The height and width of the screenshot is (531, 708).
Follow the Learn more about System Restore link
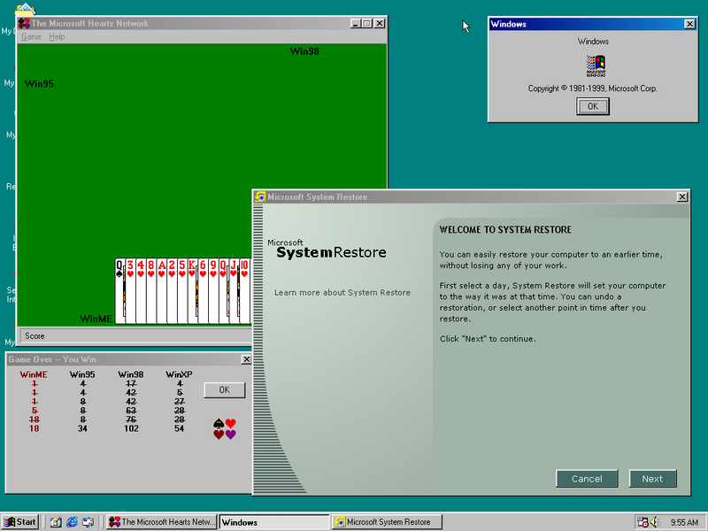pyautogui.click(x=342, y=292)
